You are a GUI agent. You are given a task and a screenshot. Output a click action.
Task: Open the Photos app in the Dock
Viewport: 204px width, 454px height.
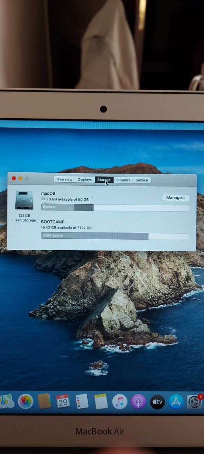25,401
